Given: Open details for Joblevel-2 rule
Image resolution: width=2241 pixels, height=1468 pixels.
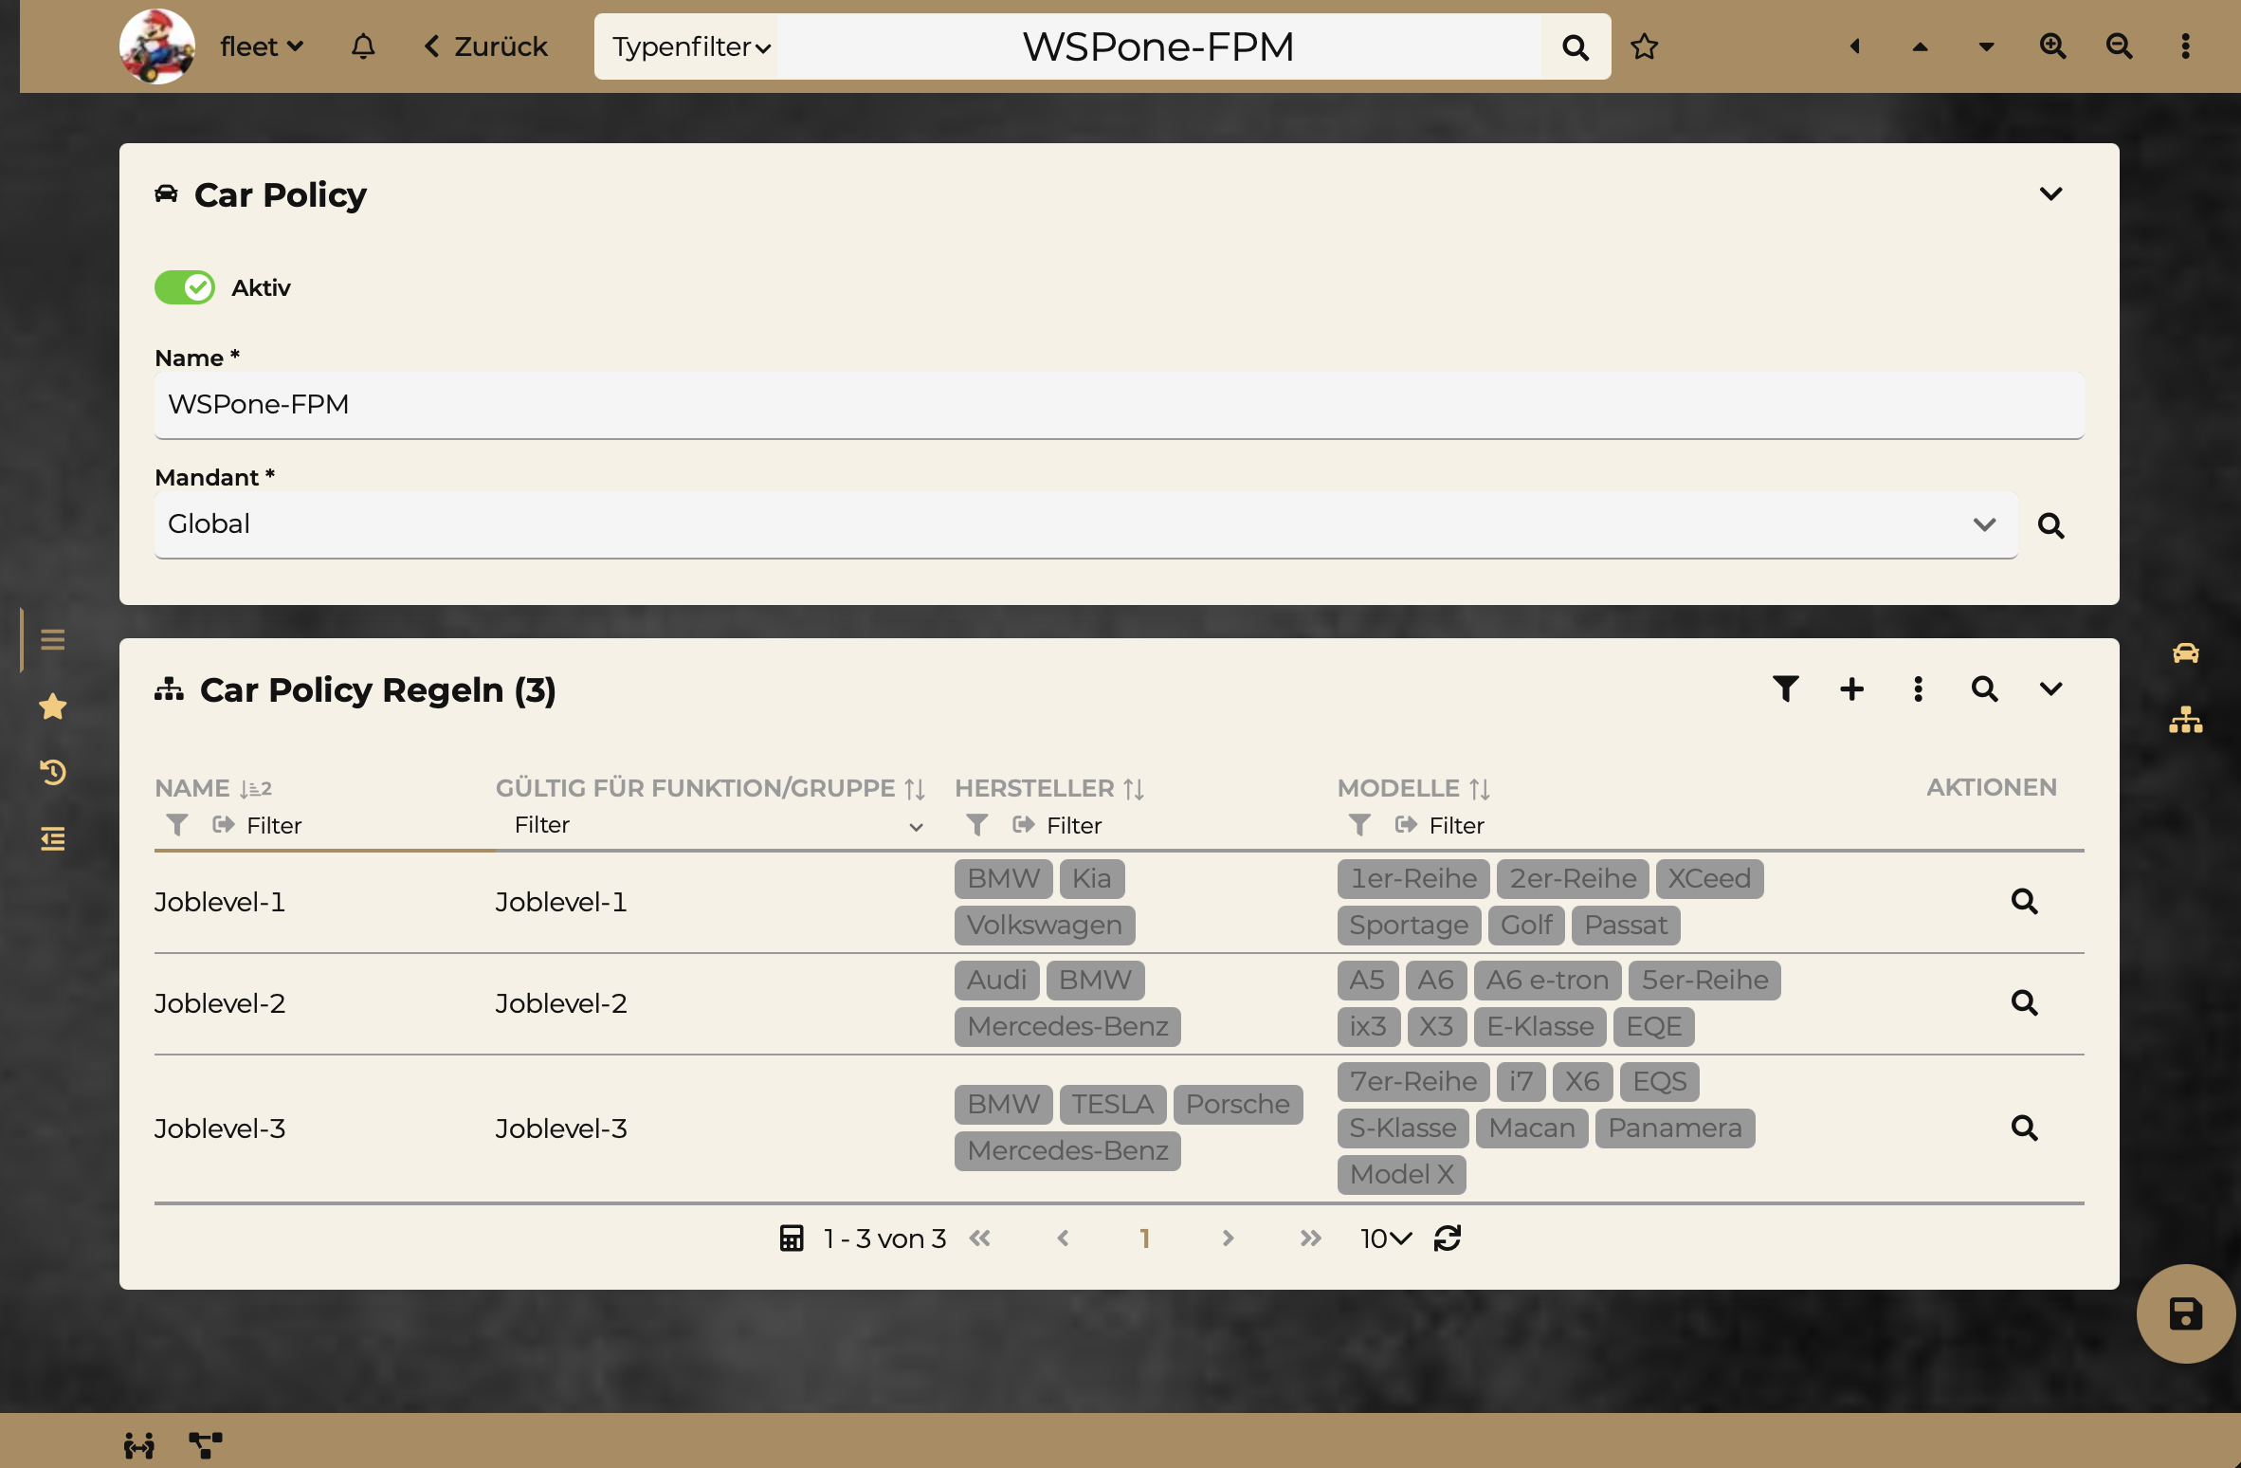Looking at the screenshot, I should pos(2024,1002).
